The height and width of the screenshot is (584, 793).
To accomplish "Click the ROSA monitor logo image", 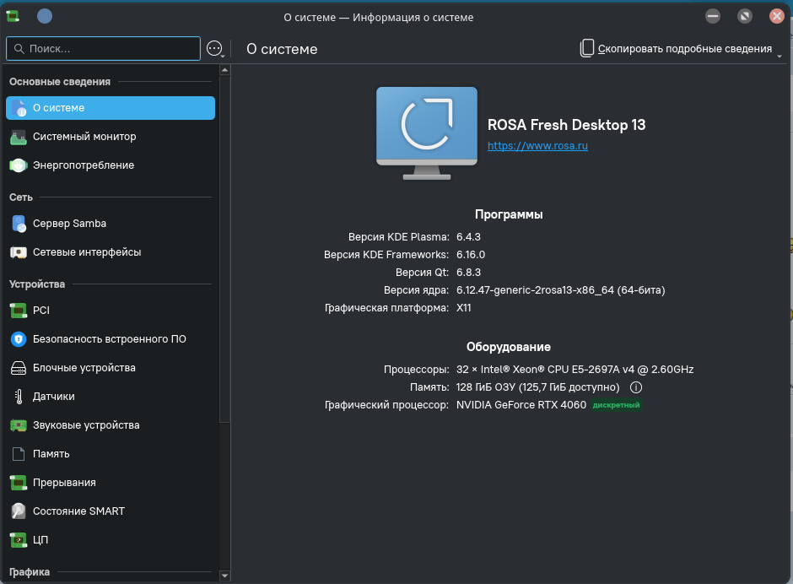I will (427, 133).
